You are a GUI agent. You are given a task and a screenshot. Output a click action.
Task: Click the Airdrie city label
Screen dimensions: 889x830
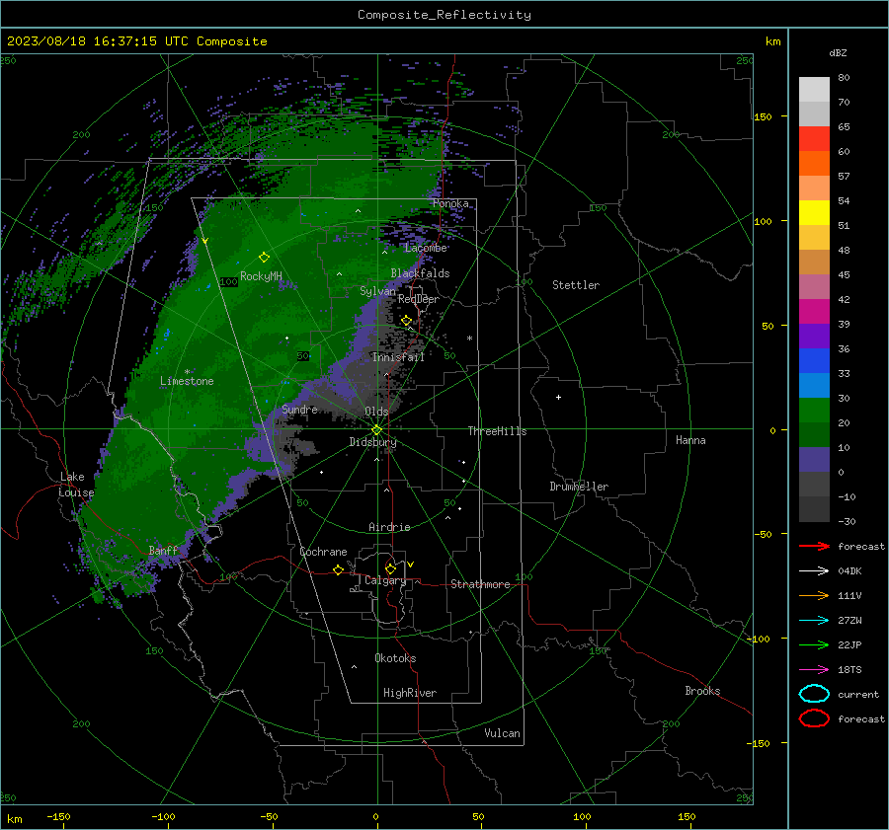[389, 527]
